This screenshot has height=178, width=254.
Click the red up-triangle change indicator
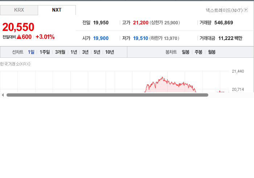pos(19,37)
